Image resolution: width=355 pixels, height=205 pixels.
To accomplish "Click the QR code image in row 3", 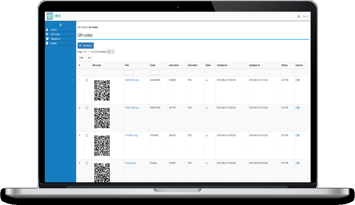I will click(102, 146).
